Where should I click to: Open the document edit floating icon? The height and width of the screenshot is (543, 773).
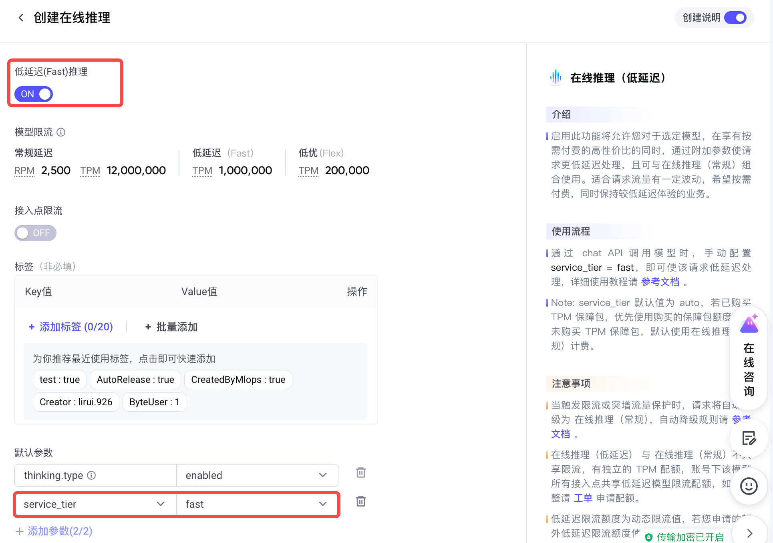pos(749,438)
